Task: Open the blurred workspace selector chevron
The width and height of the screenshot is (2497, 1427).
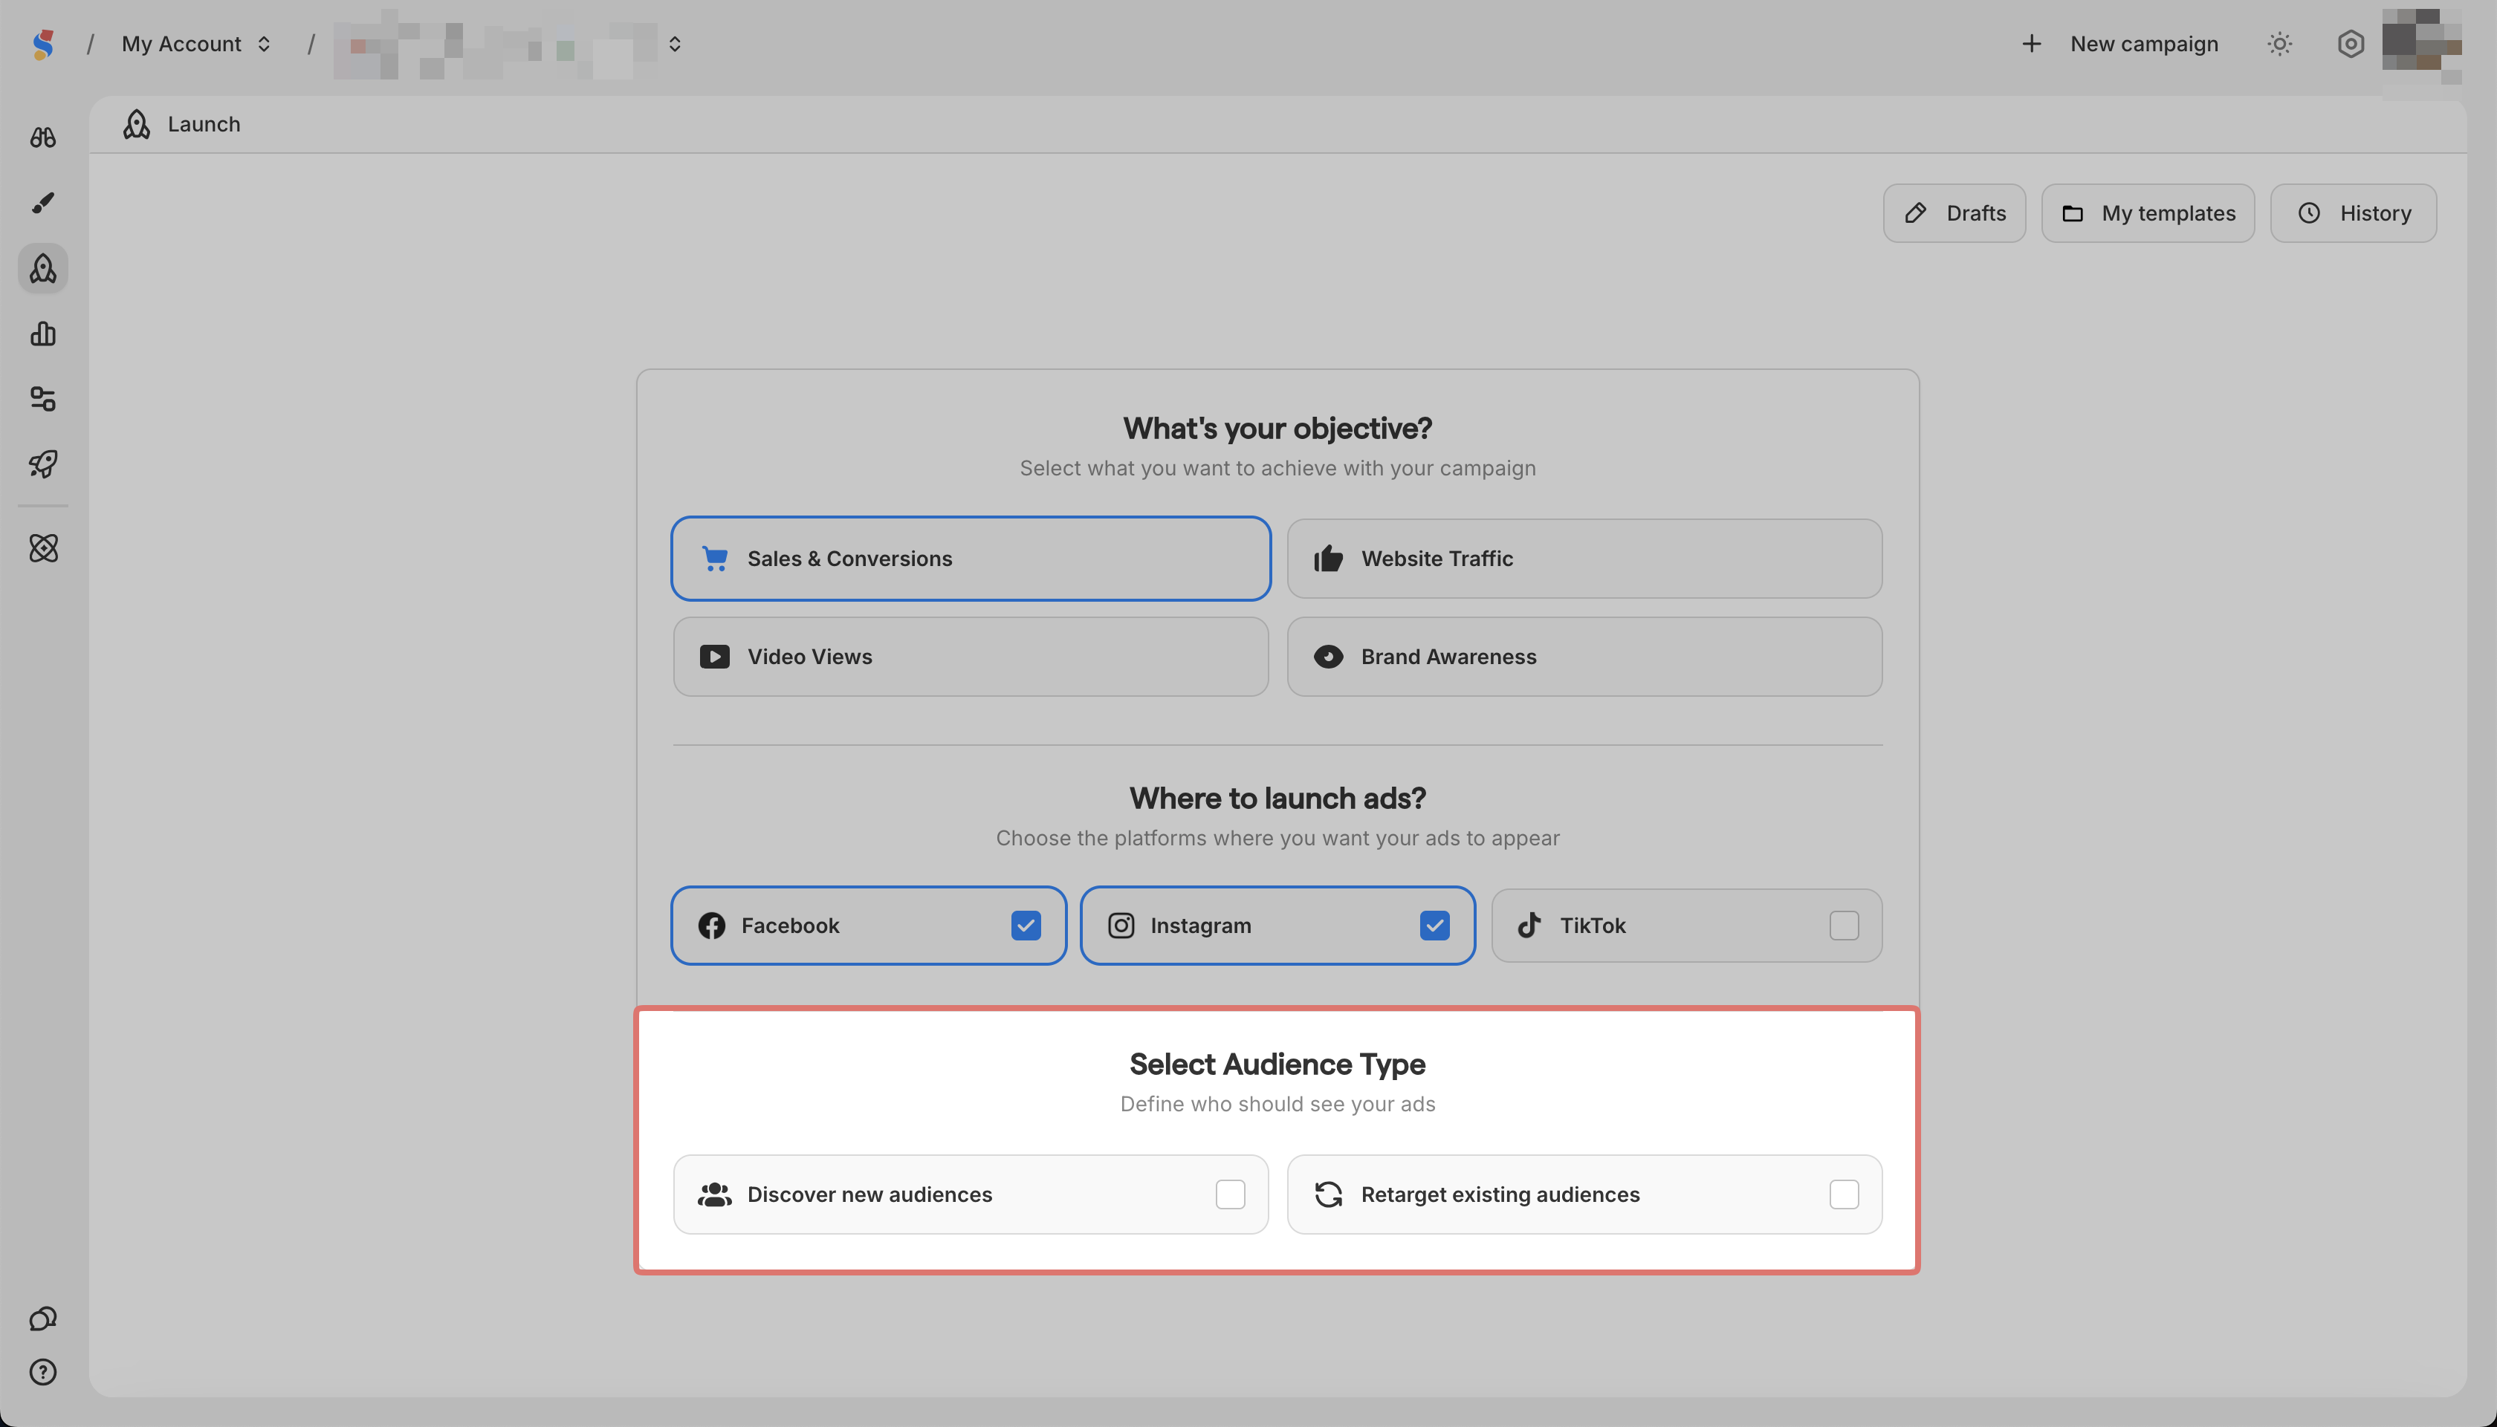Action: (675, 44)
